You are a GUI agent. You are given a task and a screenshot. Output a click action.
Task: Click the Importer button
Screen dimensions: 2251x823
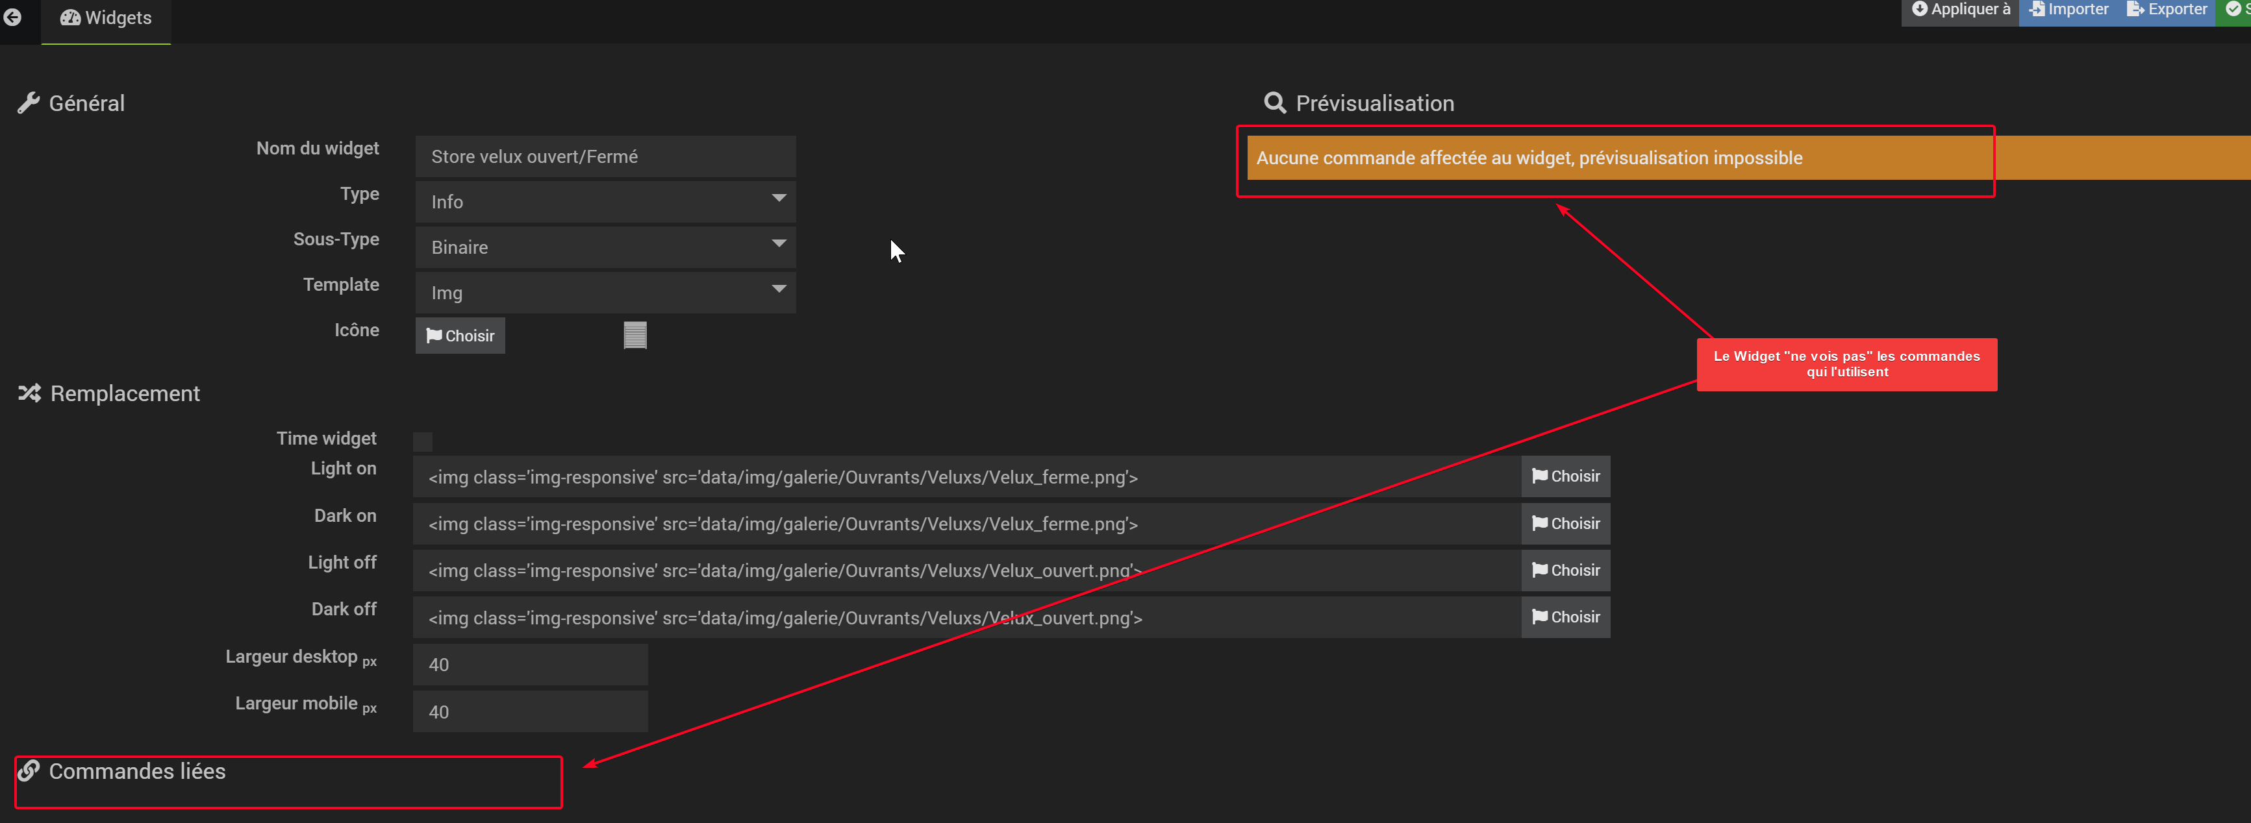tap(2069, 10)
